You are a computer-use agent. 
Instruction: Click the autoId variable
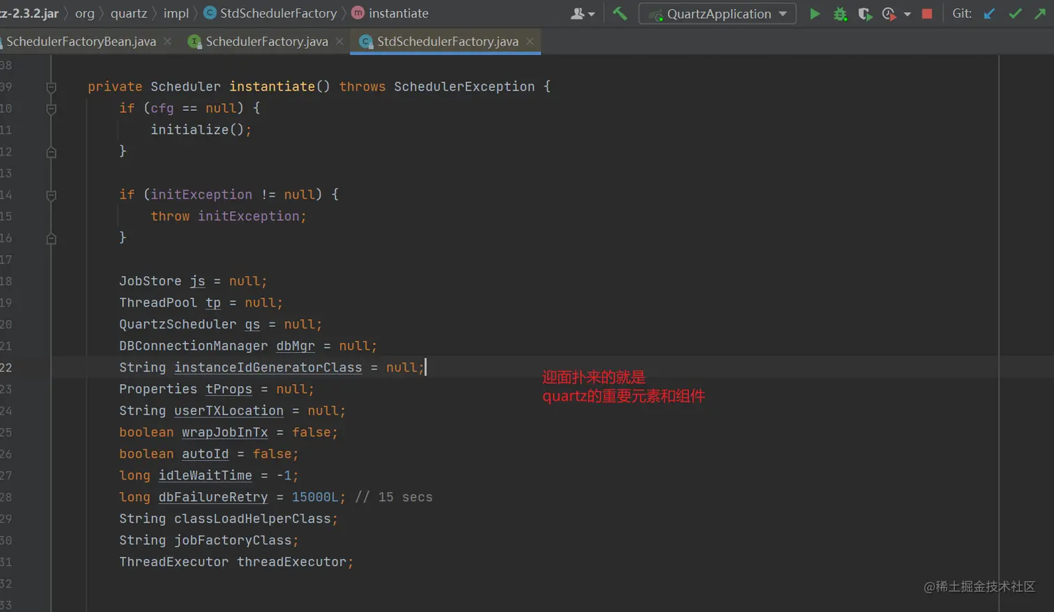(x=205, y=454)
